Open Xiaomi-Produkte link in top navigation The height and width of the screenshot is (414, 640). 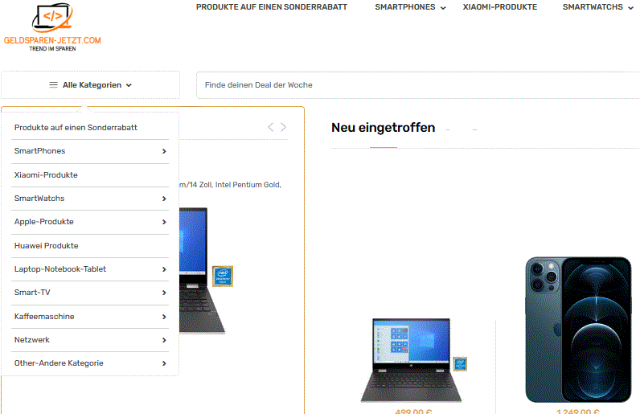click(x=499, y=7)
